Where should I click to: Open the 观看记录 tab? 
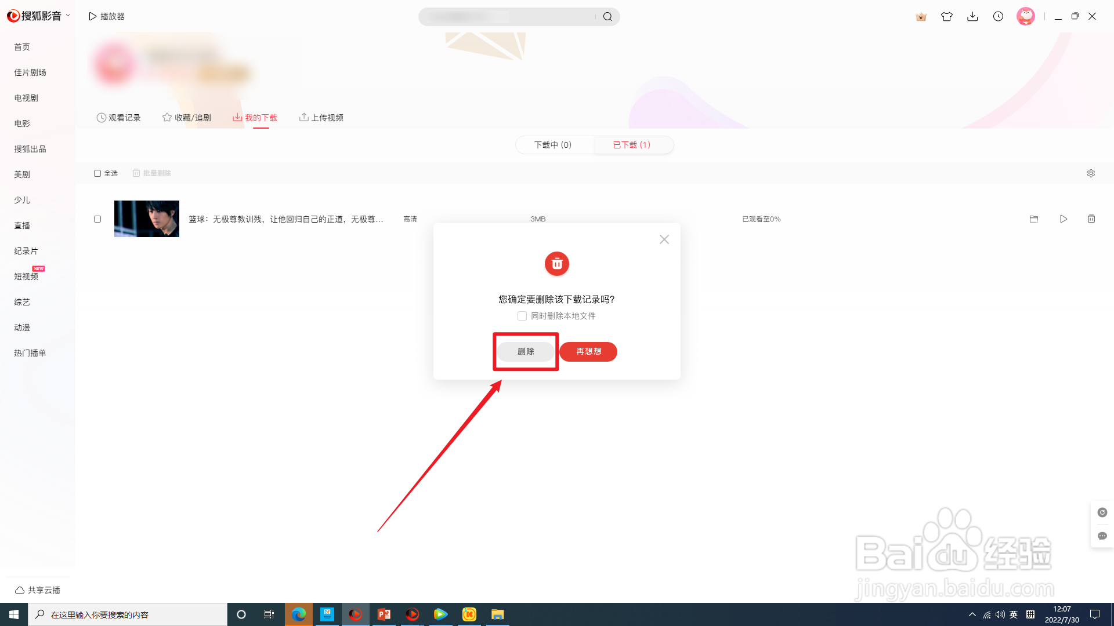tap(119, 118)
